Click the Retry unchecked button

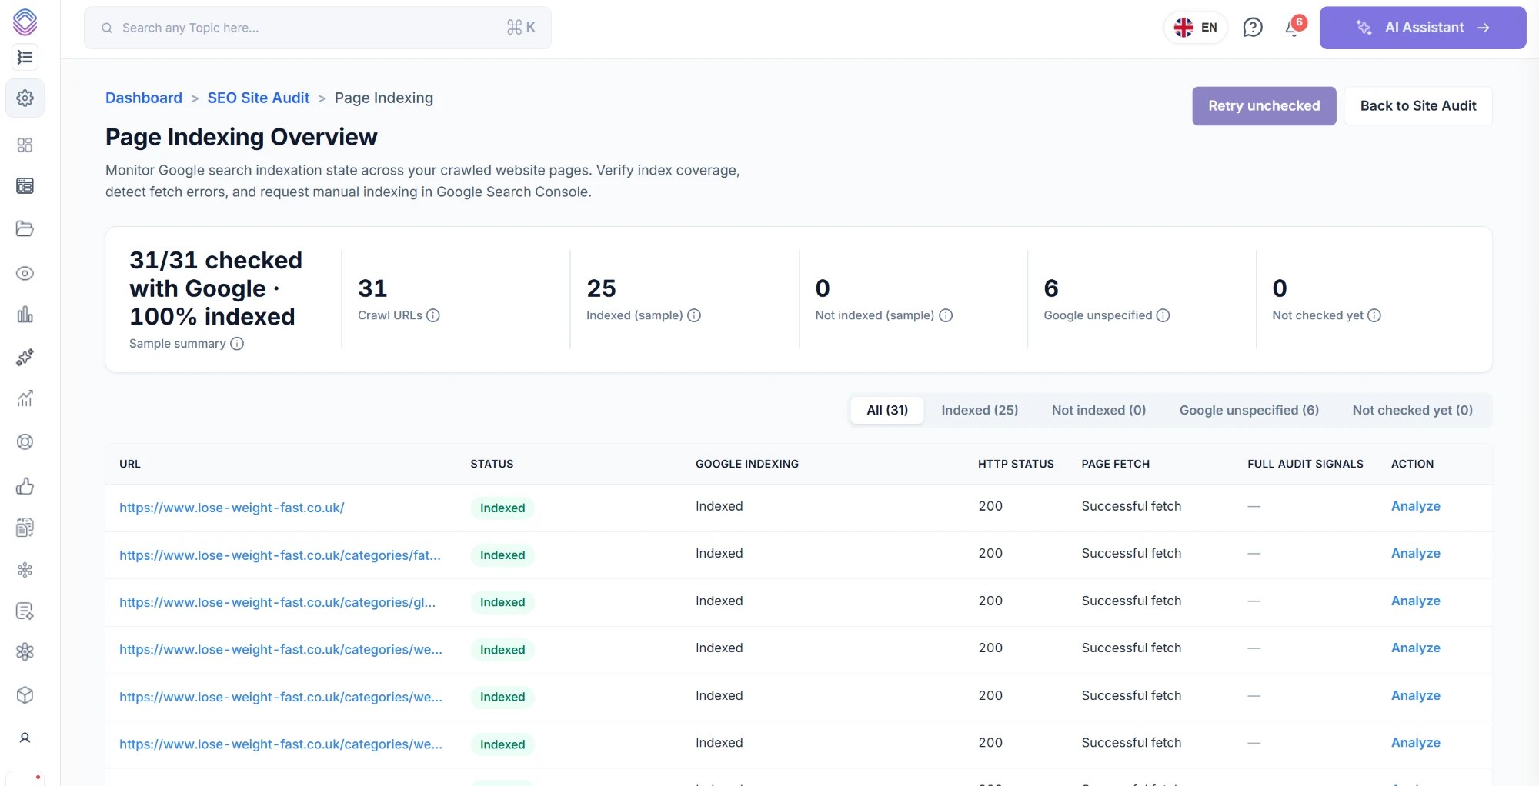click(1264, 106)
